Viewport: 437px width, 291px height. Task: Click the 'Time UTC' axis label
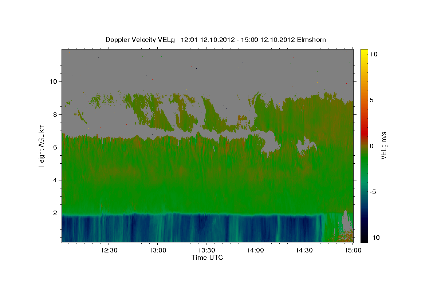207,258
